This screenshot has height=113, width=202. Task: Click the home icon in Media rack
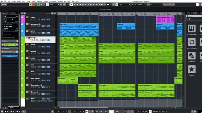coord(190,19)
